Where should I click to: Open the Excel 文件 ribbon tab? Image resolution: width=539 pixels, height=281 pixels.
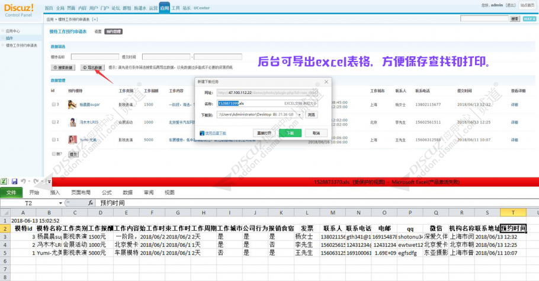pyautogui.click(x=11, y=192)
